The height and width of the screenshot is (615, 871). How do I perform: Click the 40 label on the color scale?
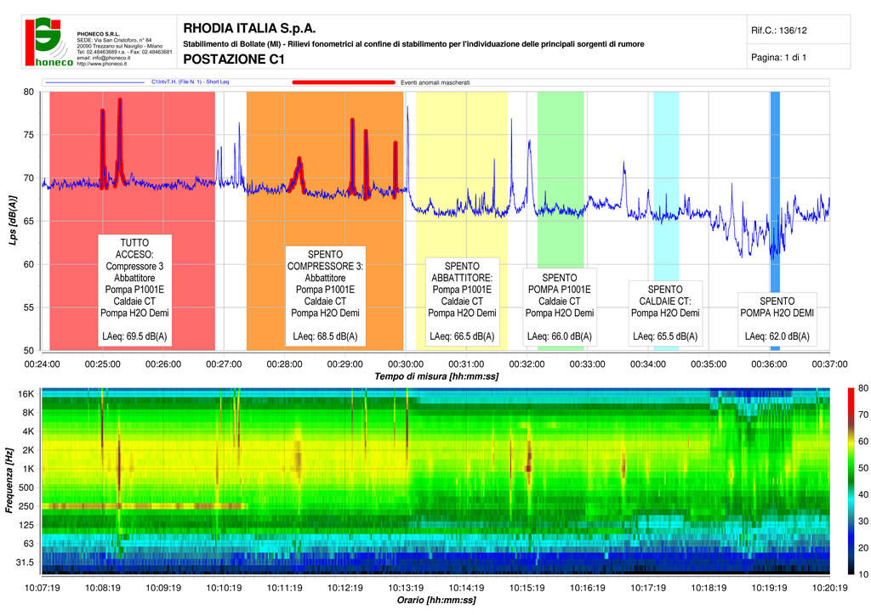tap(862, 494)
